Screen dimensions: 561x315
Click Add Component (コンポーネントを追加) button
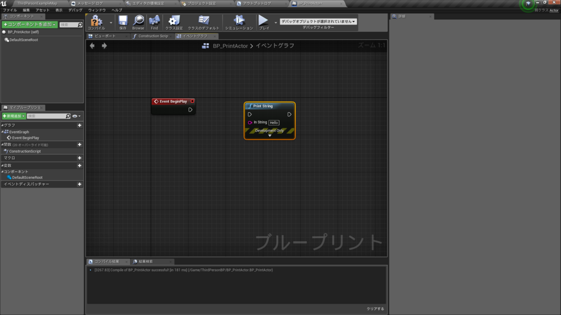[x=30, y=24]
